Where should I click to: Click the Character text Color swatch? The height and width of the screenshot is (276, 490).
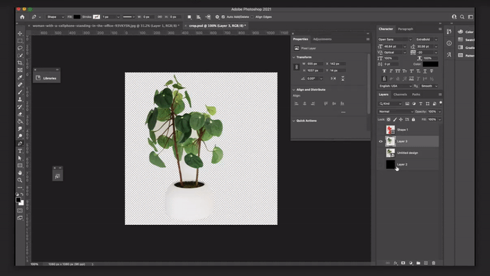click(x=431, y=64)
